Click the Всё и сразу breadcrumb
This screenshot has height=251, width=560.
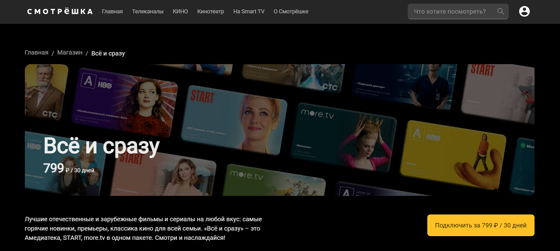coord(108,53)
